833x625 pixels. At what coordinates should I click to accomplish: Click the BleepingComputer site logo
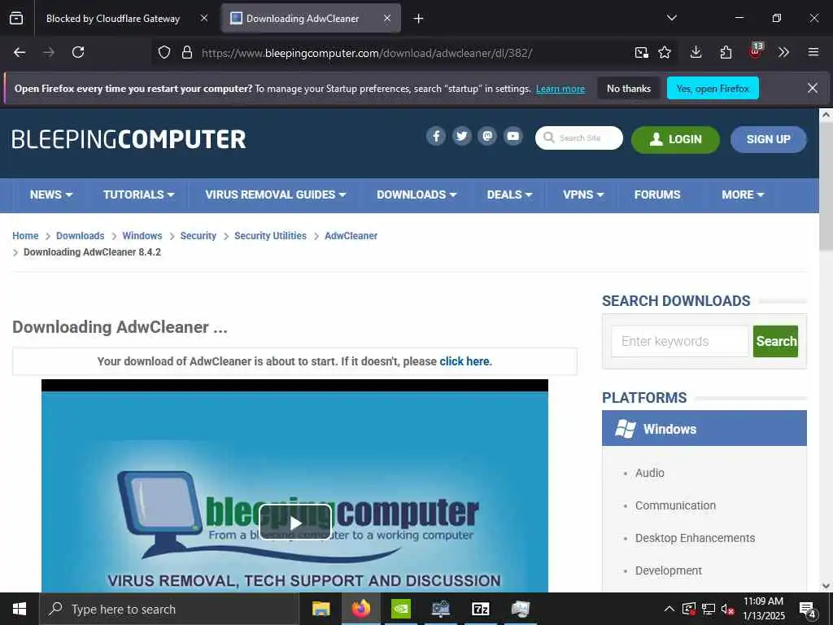[129, 139]
